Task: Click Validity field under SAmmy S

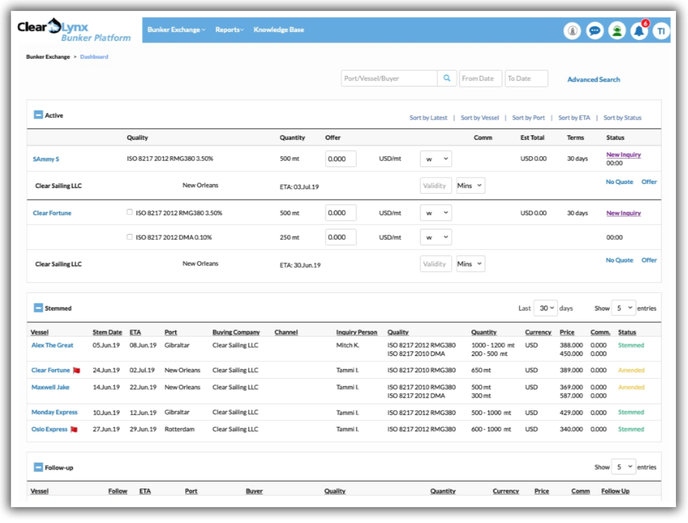Action: [436, 186]
